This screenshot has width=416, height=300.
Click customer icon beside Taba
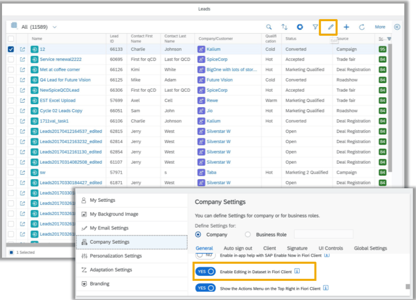[201, 172]
